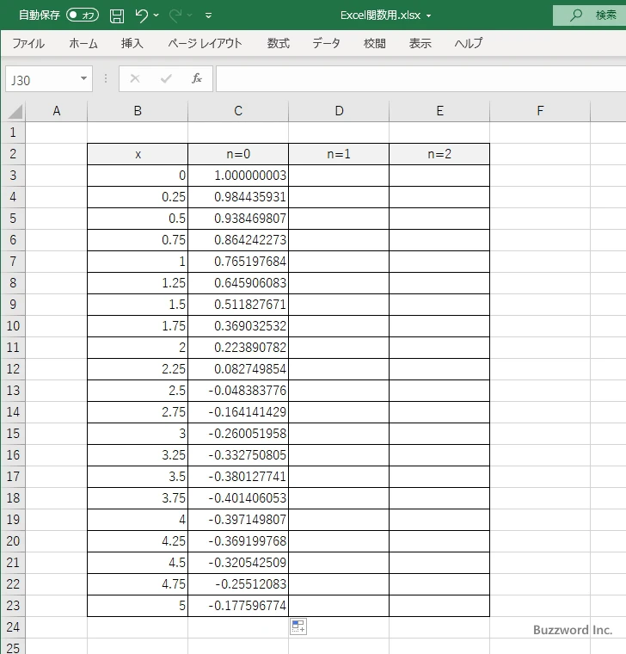Viewport: 626px width, 654px height.
Task: Select column A header
Action: click(x=57, y=111)
